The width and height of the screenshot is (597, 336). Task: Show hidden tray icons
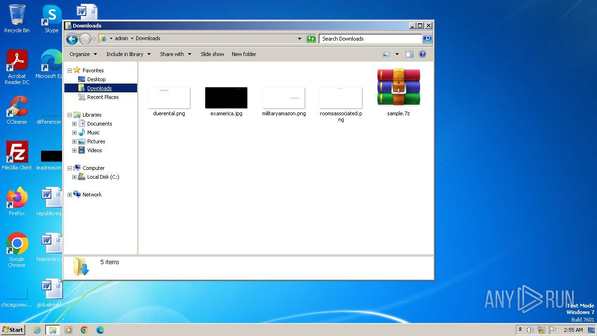click(x=520, y=330)
